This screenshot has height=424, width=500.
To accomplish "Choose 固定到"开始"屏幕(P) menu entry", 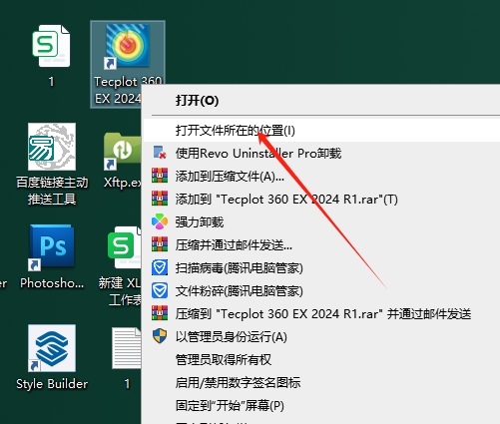I will [321, 406].
